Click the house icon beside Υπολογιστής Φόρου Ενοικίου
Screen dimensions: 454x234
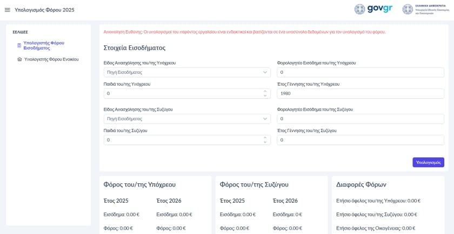coord(19,59)
